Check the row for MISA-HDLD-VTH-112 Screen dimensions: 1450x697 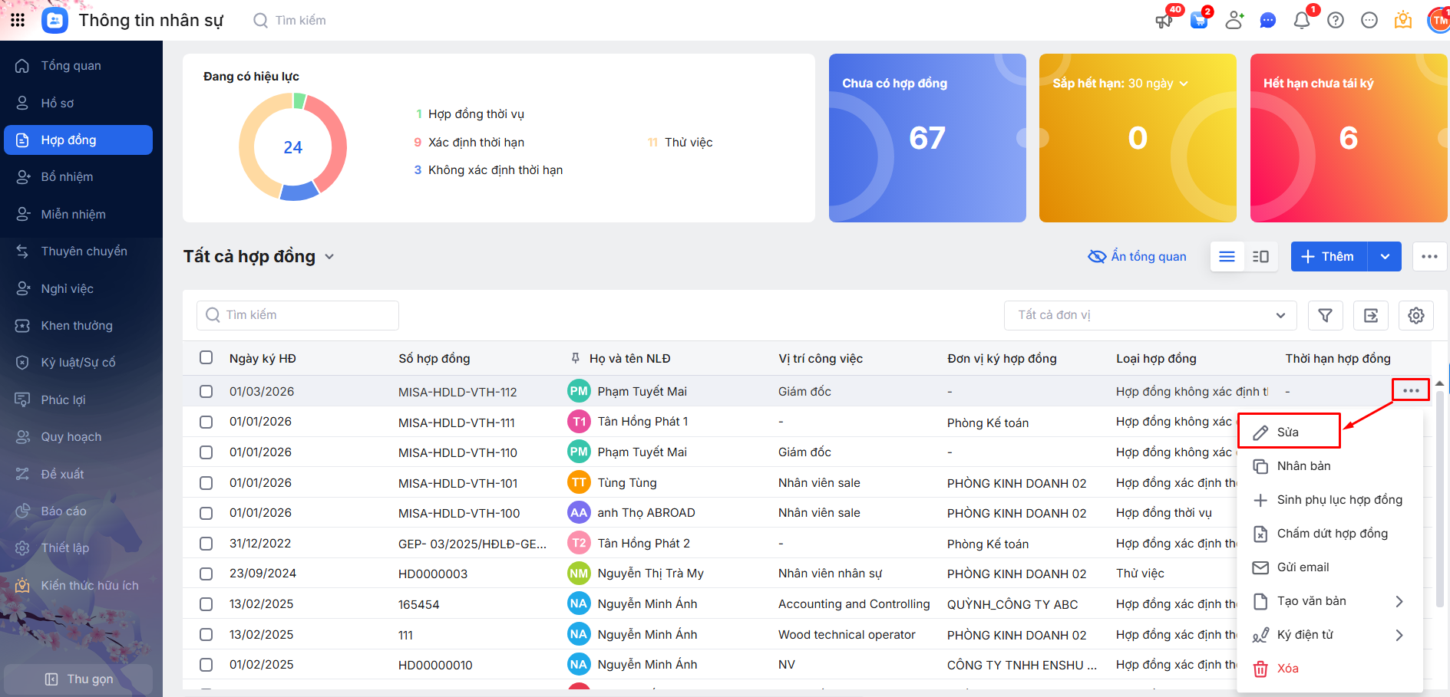[x=206, y=391]
